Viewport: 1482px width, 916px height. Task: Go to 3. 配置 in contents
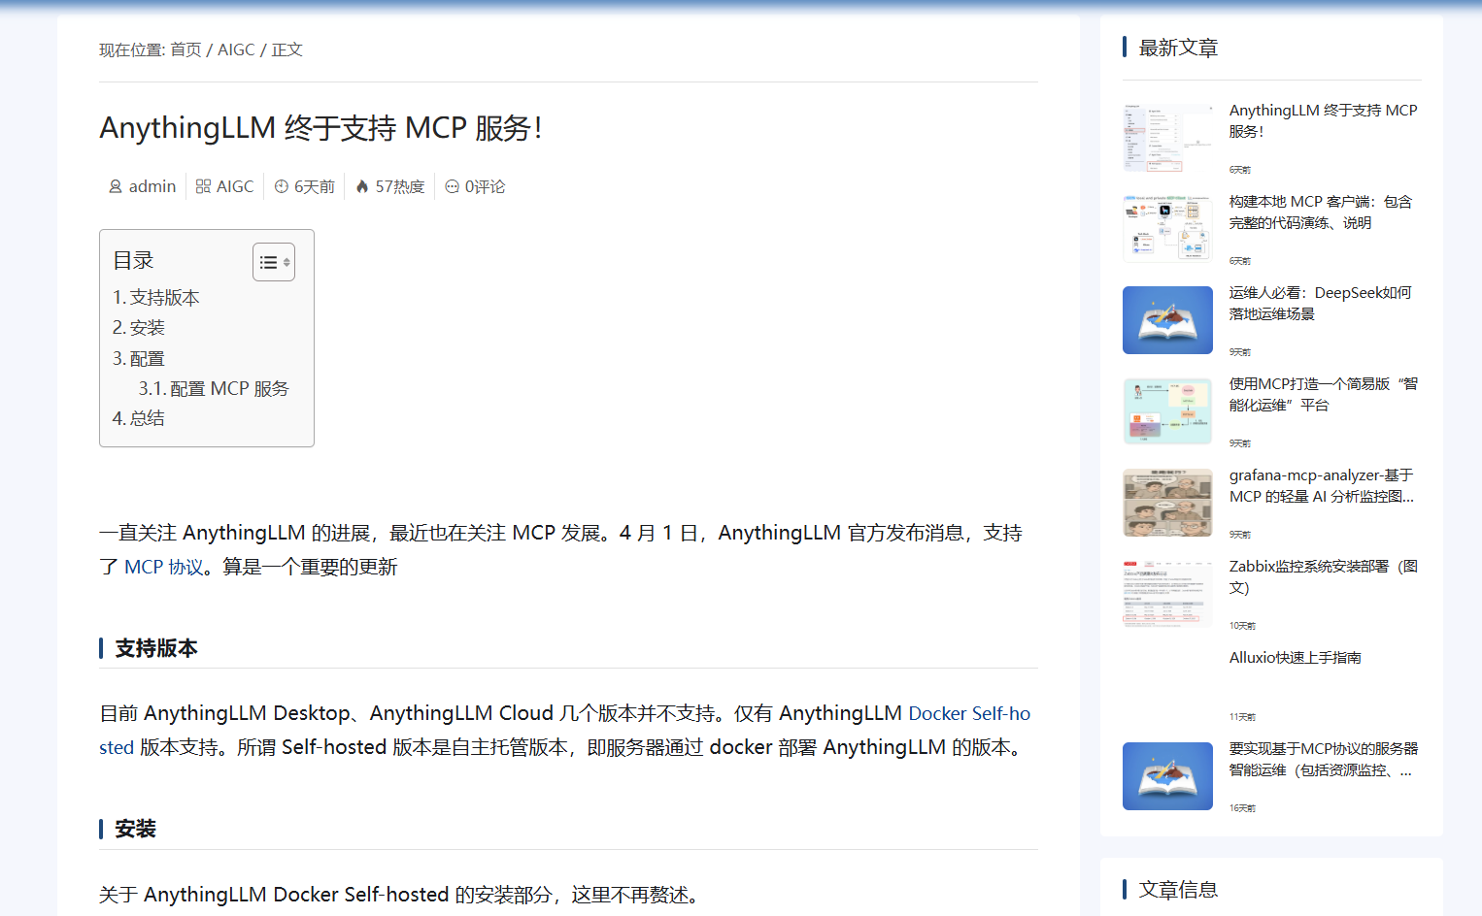[139, 359]
